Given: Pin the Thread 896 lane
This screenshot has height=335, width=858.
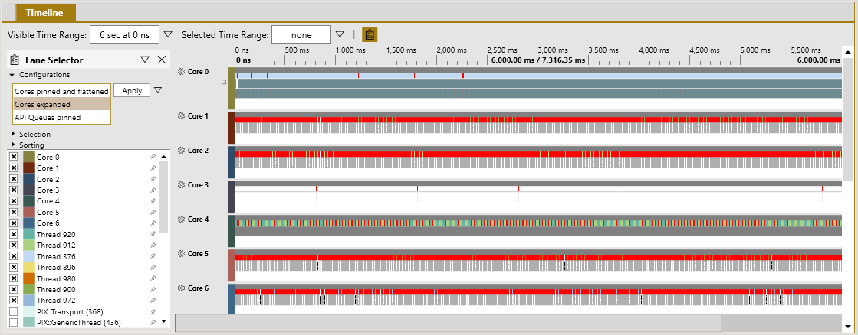Looking at the screenshot, I should pyautogui.click(x=153, y=268).
